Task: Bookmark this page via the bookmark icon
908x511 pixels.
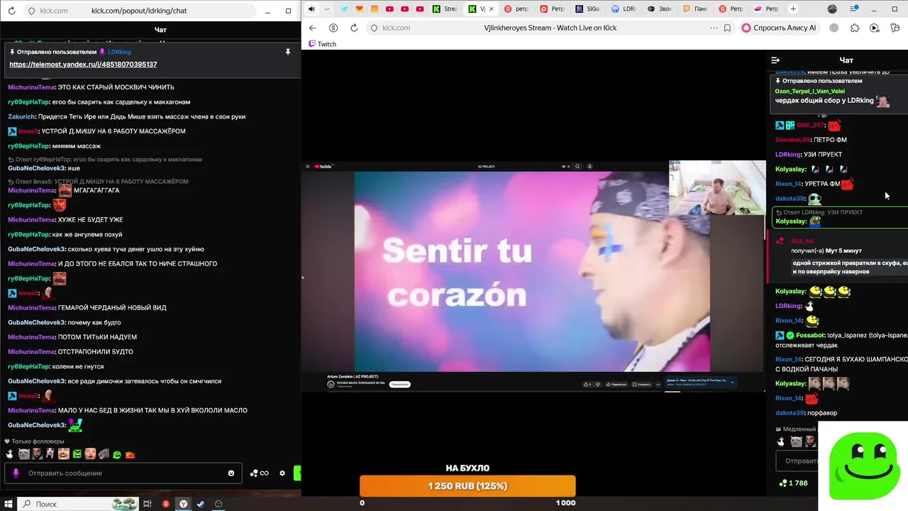Action: click(x=727, y=28)
